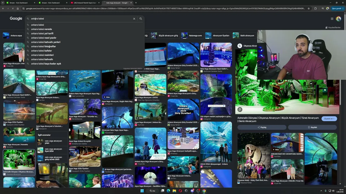Open the large Adrenalin Dünyası preview image
Viewport: 346px width, 194px height.
click(x=287, y=97)
